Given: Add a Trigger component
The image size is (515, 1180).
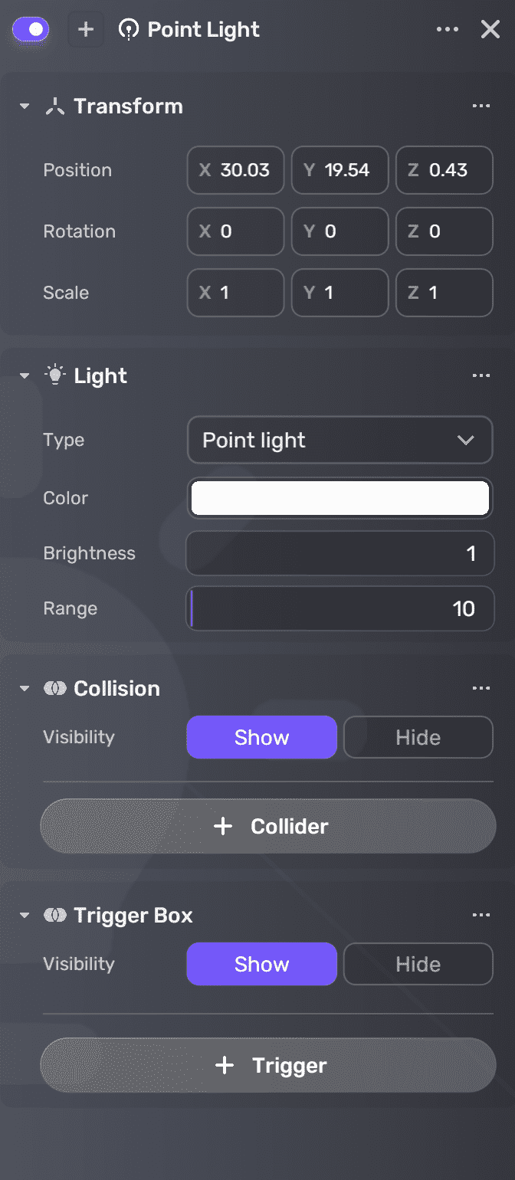Looking at the screenshot, I should [267, 1065].
